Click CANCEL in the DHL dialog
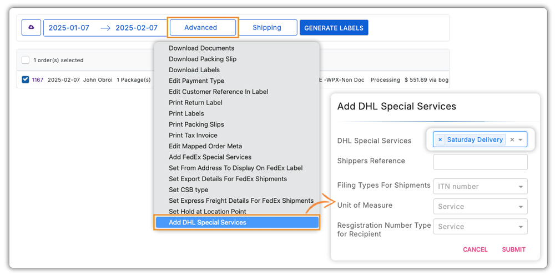 pyautogui.click(x=475, y=249)
